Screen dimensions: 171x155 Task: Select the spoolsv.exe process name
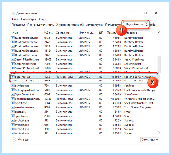pyautogui.click(x=22, y=116)
